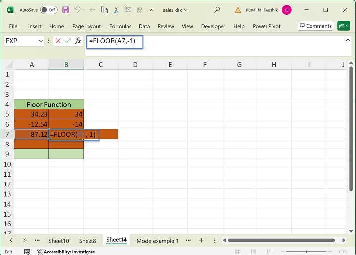Click the Select All corner triangle

[x=9, y=65]
